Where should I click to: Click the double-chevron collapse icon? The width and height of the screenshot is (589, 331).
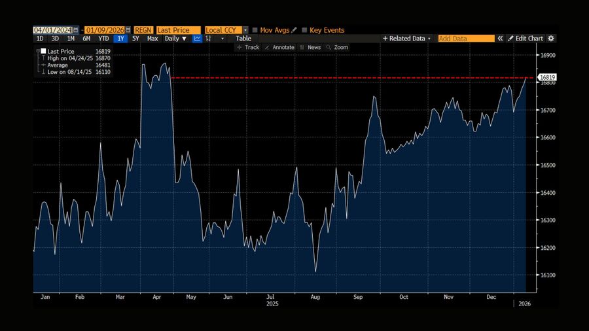click(500, 39)
